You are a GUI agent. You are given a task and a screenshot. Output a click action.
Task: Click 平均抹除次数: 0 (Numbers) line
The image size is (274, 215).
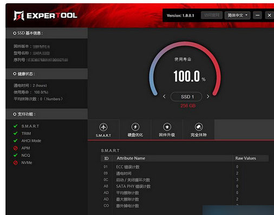pyautogui.click(x=38, y=99)
